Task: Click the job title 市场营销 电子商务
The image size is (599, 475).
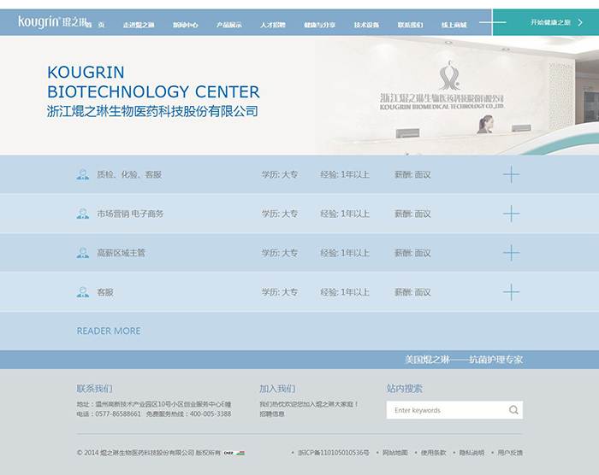Action: coord(130,214)
